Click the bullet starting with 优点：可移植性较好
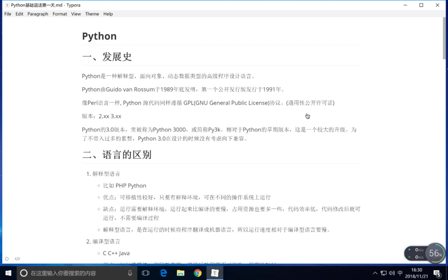This screenshot has width=448, height=280. tap(187, 197)
